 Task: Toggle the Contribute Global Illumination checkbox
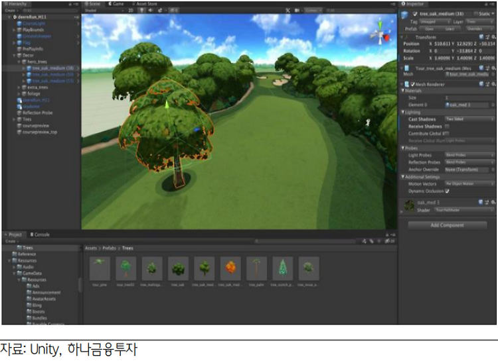coord(447,133)
